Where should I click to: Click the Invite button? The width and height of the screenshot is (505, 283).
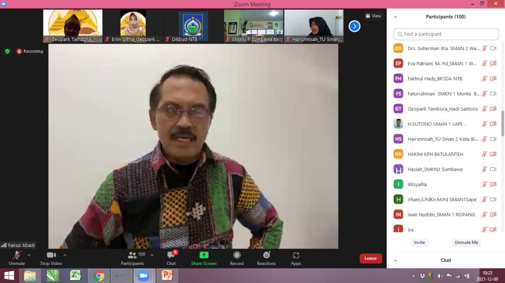click(419, 242)
